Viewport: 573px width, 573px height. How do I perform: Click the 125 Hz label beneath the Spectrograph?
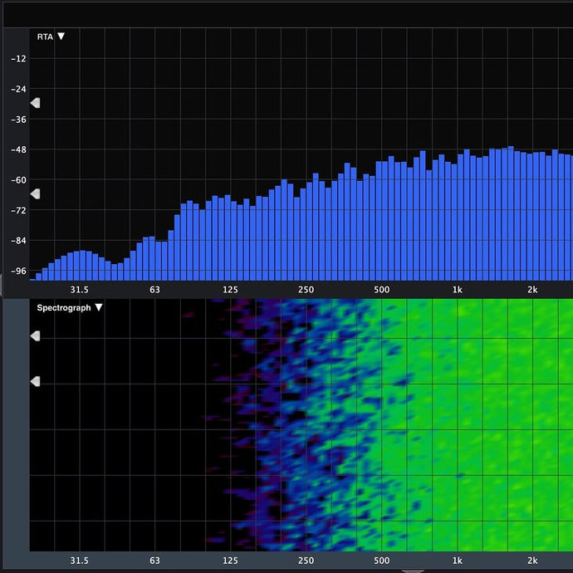[x=230, y=561]
